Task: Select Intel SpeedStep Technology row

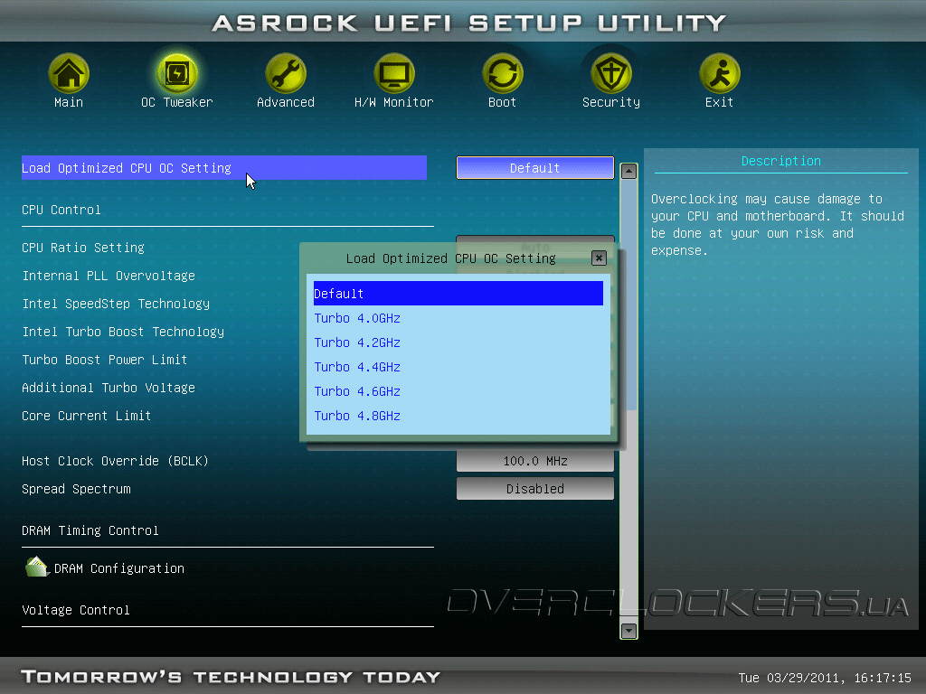Action: click(x=116, y=304)
